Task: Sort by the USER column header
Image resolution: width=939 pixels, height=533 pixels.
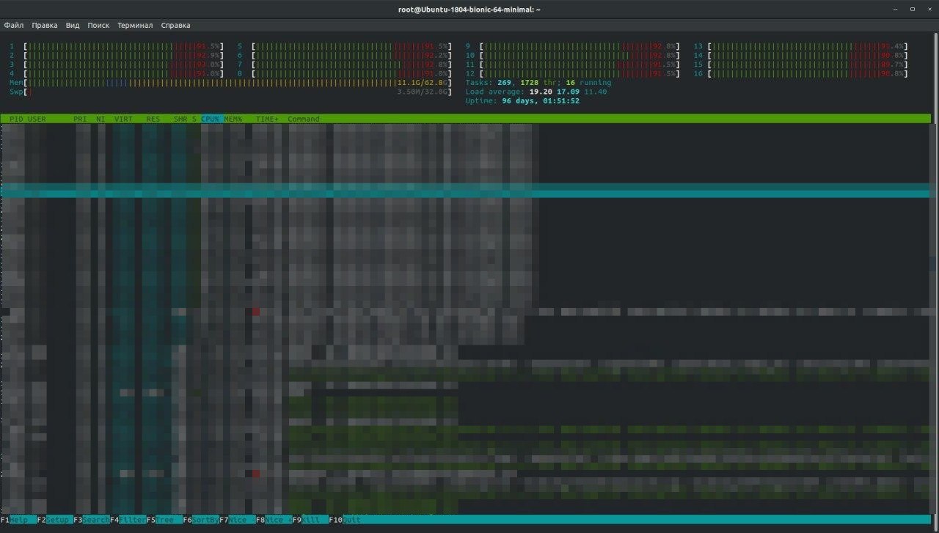Action: pos(37,119)
